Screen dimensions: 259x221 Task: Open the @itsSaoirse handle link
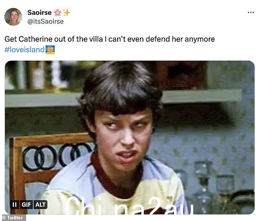tap(45, 22)
